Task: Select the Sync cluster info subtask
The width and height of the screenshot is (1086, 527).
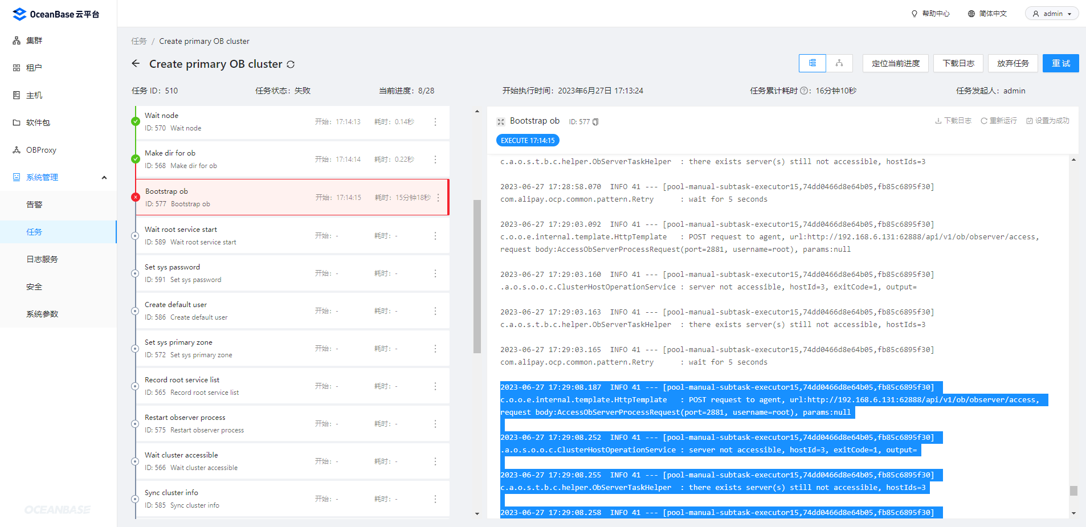Action: pos(292,499)
